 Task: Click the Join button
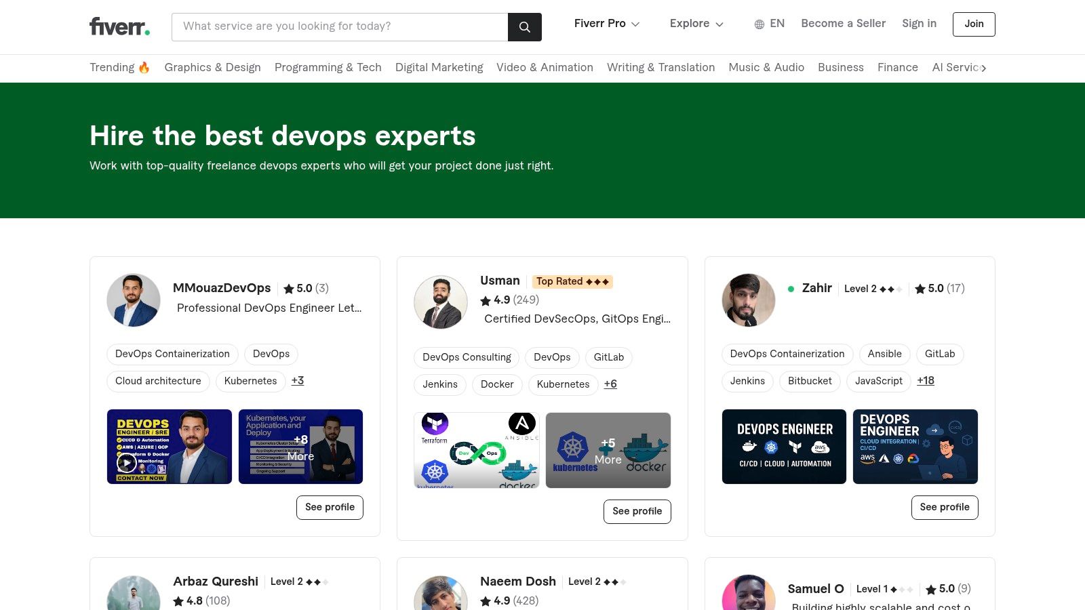974,24
